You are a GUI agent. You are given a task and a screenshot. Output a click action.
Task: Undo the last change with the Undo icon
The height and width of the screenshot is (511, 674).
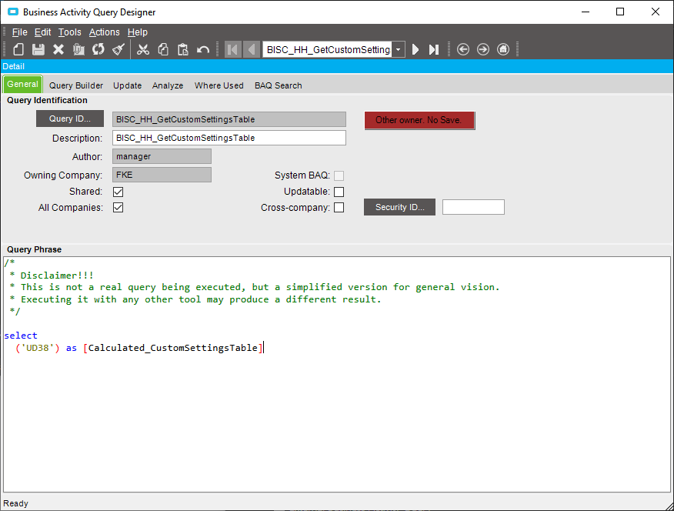[203, 49]
